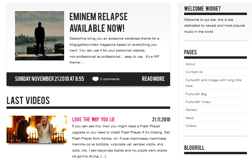Open the 3 comments link
Viewport: 252px width, 158px height.
pos(109,79)
